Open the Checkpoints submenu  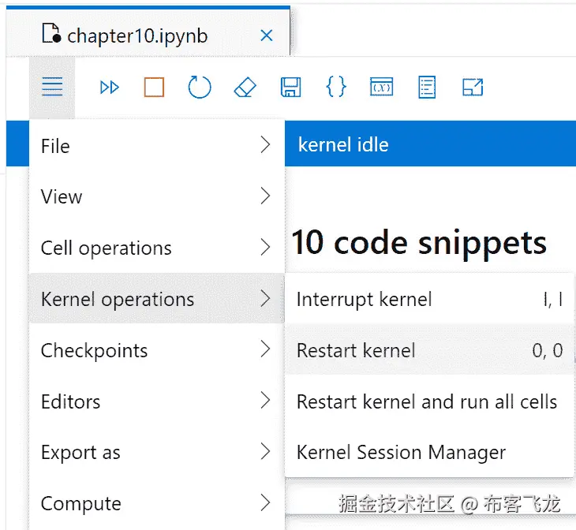(157, 349)
